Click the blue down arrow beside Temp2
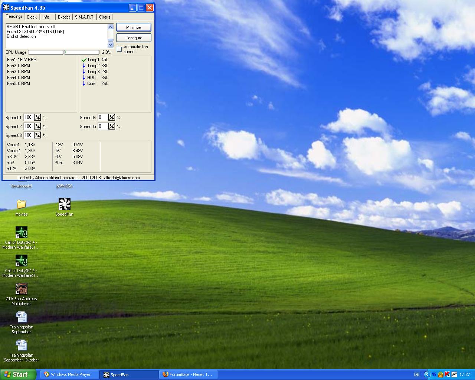Screen dimensions: 475x380 click(x=84, y=66)
